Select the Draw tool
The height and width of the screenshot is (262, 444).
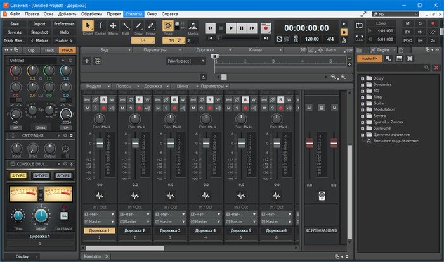(x=138, y=26)
